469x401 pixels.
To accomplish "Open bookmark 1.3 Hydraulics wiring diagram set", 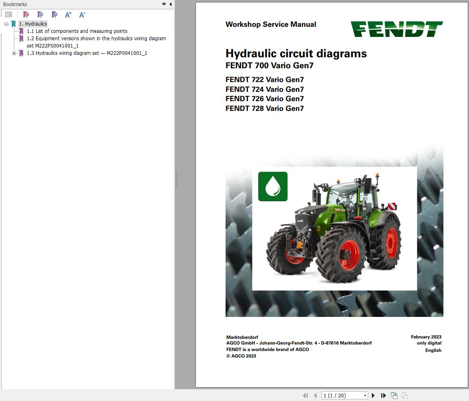I will point(87,53).
